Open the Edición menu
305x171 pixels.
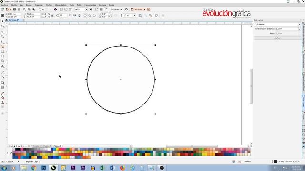[14, 5]
